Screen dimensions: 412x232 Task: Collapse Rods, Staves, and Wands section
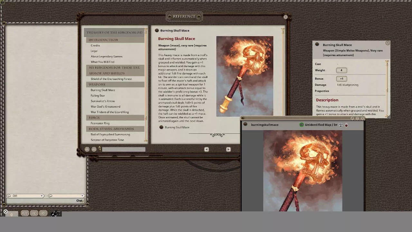[115, 129]
